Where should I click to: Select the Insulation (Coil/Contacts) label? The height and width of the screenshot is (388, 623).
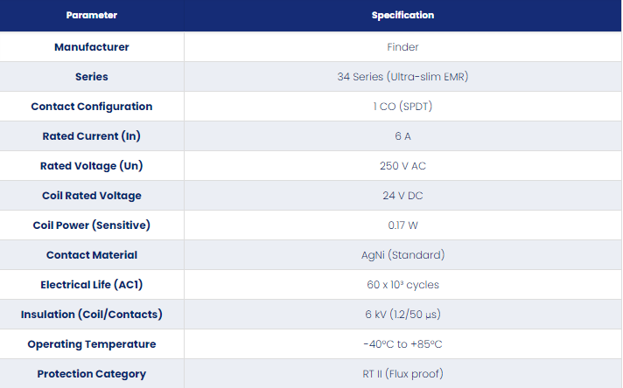click(x=92, y=315)
